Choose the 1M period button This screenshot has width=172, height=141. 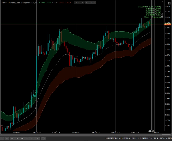(13, 139)
